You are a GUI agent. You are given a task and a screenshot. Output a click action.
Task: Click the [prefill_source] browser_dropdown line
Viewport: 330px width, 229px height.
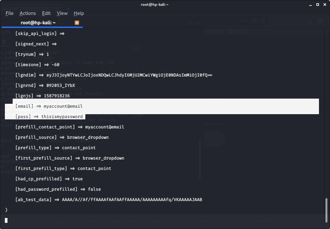click(62, 137)
